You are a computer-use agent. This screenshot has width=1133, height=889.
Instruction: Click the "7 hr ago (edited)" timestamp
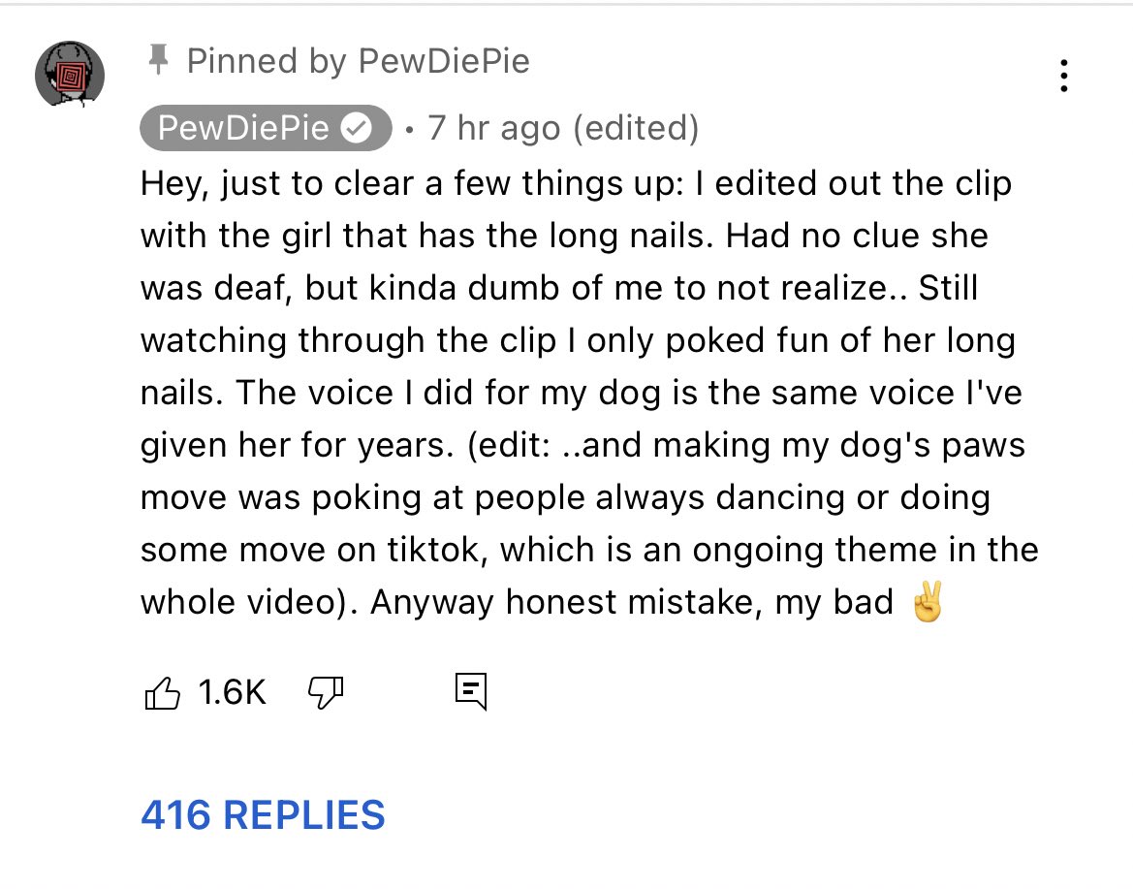click(562, 129)
